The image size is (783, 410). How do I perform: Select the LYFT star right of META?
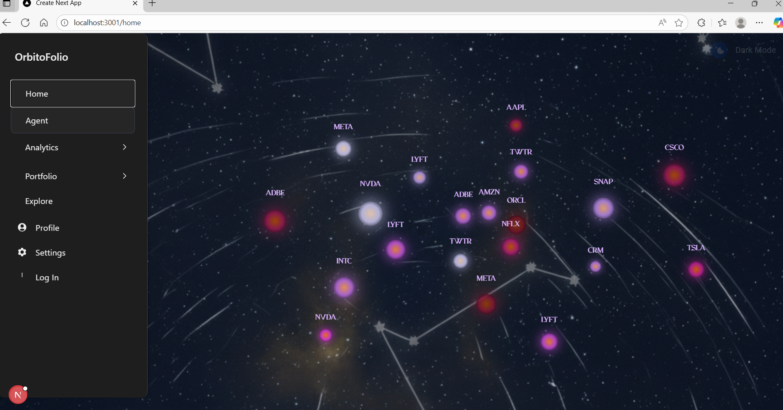[419, 178]
